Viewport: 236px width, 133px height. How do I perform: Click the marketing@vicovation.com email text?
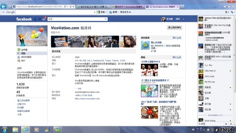tap(87, 92)
